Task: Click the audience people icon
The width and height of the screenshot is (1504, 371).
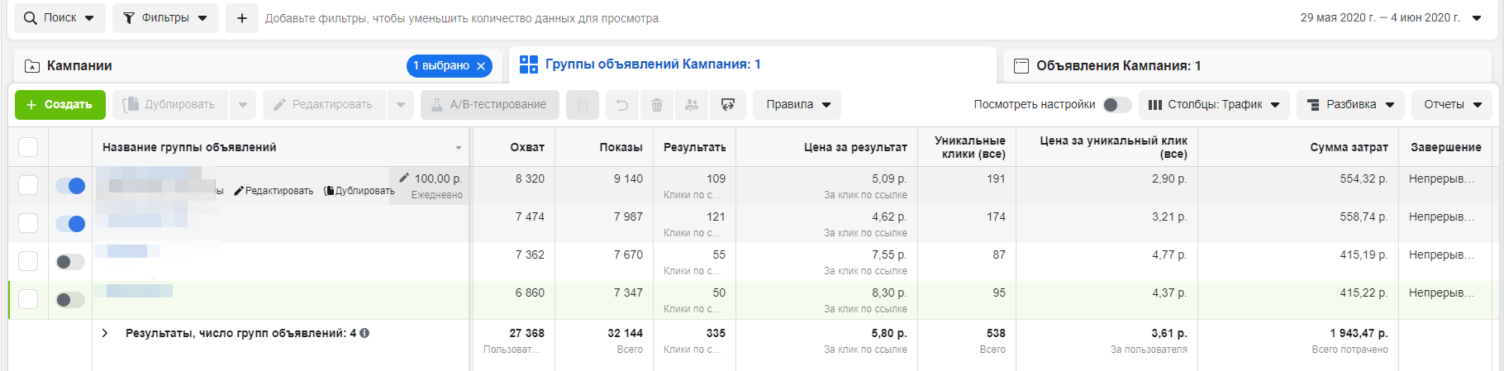Action: tap(692, 105)
